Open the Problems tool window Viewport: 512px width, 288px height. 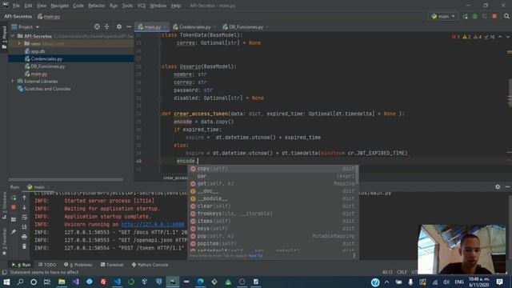point(78,265)
